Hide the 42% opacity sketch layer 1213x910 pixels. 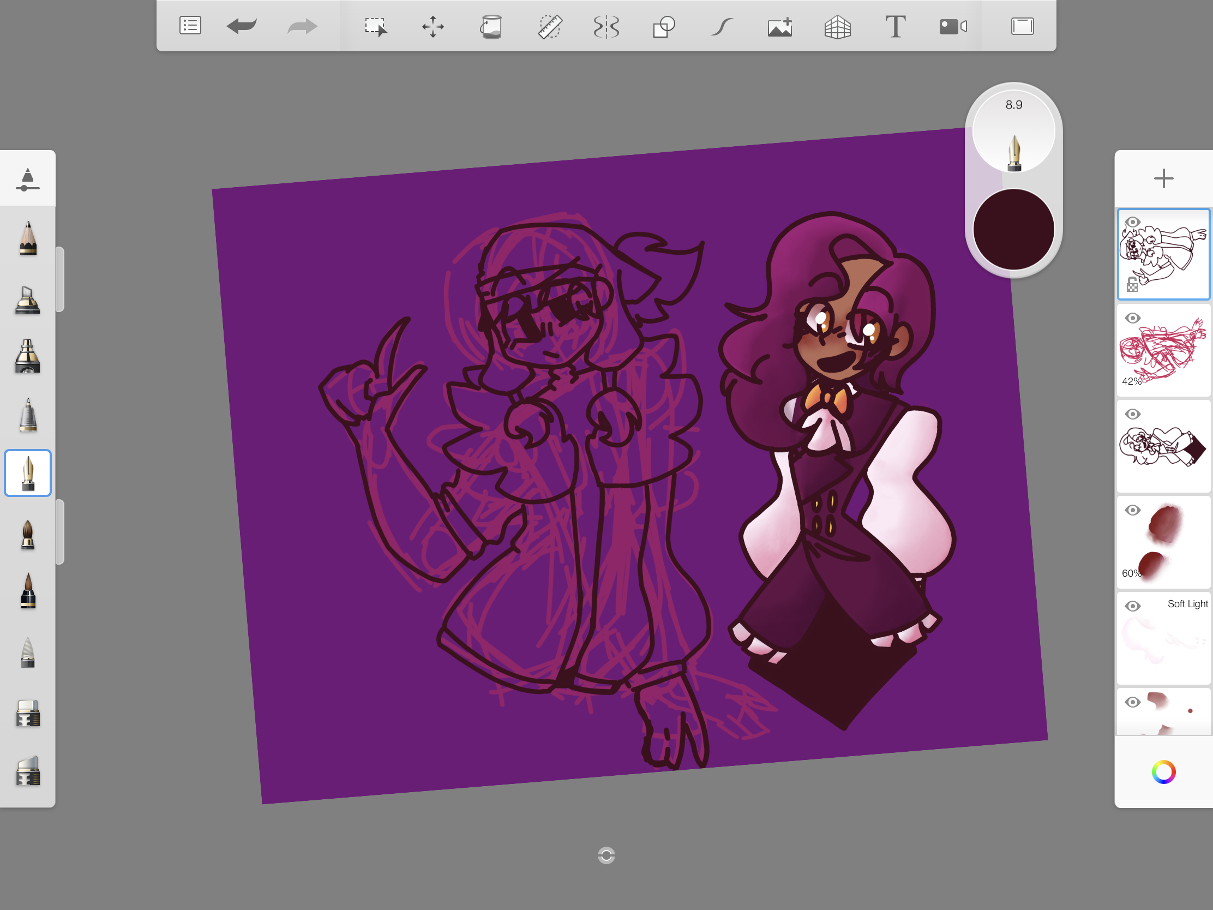1132,318
